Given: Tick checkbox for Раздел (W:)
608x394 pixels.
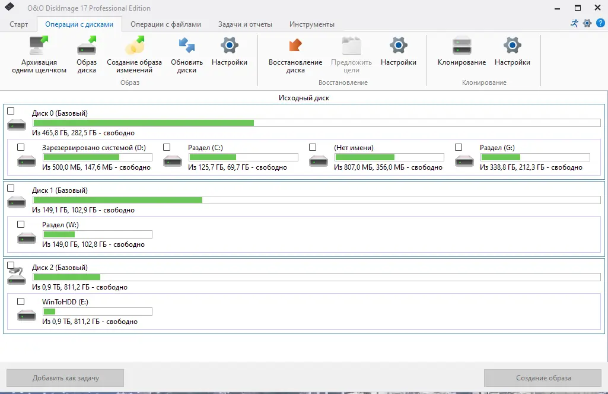Looking at the screenshot, I should pos(21,224).
